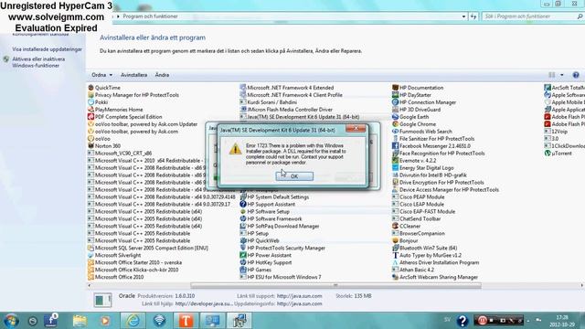The width and height of the screenshot is (585, 329).
Task: Select the CCleaner icon
Action: click(395, 226)
